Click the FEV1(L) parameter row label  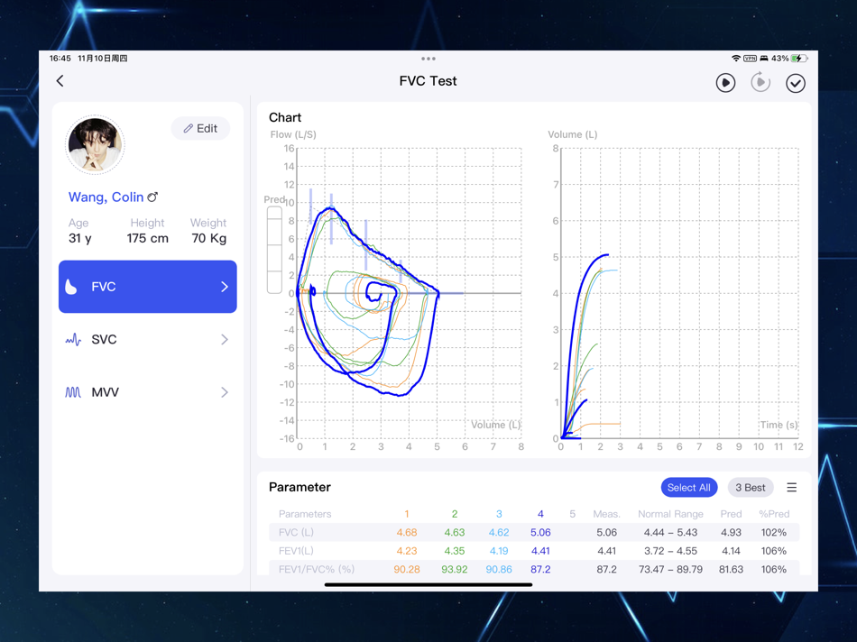(296, 551)
